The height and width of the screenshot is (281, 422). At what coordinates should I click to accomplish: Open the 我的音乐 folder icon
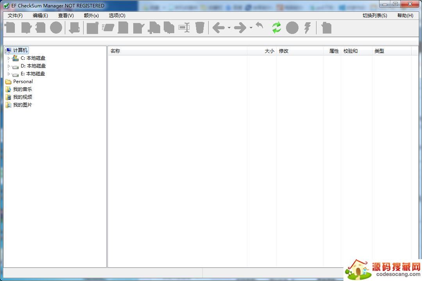9,89
